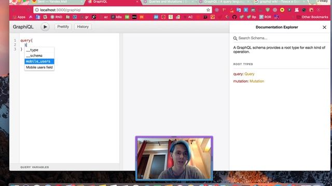Click the yellow round extension icon

pyautogui.click(x=282, y=10)
